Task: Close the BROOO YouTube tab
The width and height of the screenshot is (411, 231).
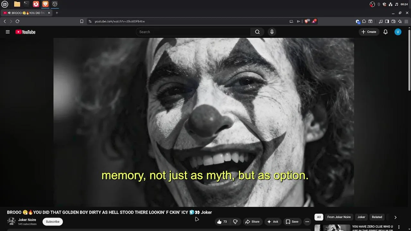Action: coord(49,13)
